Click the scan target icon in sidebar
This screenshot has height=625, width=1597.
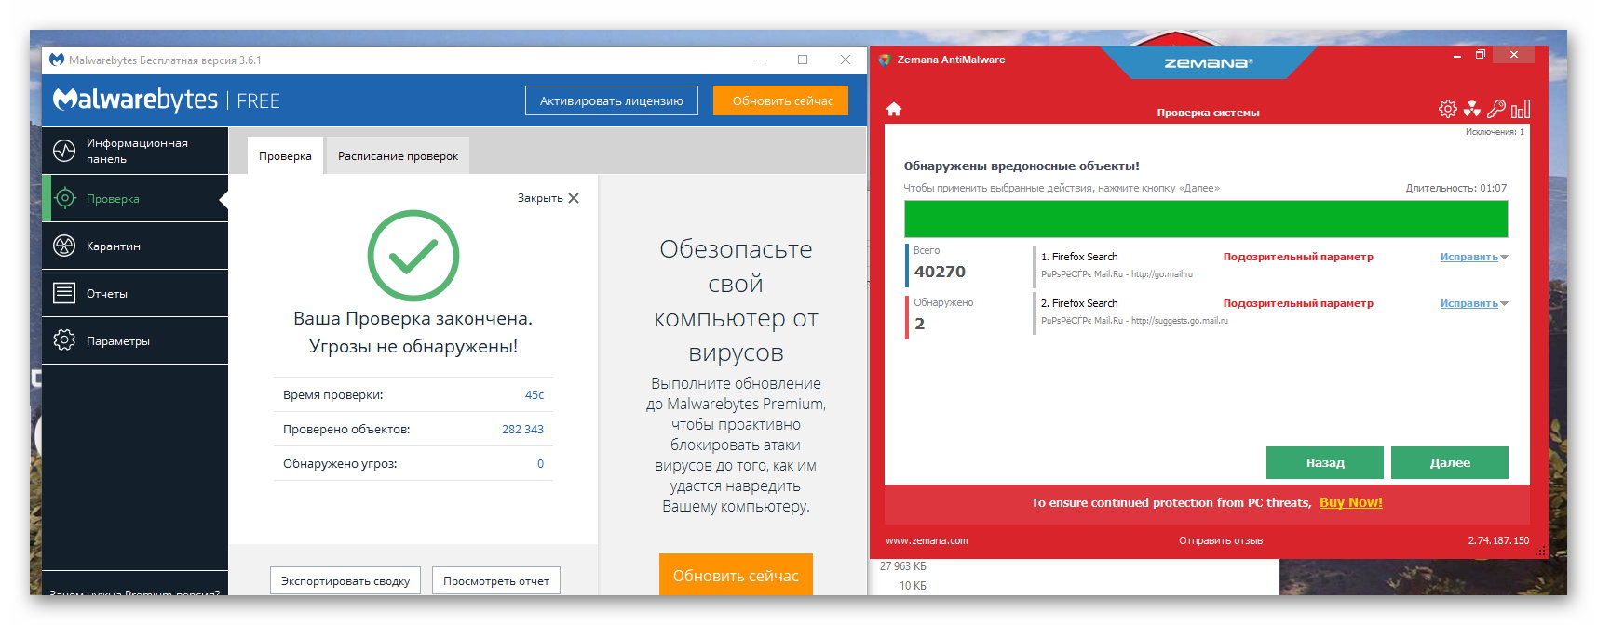tap(64, 198)
